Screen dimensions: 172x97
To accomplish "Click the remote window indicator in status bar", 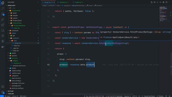I will click(x=2, y=96).
